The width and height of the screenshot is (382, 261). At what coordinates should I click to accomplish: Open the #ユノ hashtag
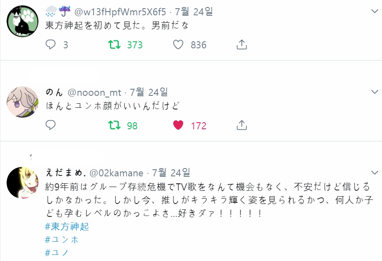coord(57,253)
